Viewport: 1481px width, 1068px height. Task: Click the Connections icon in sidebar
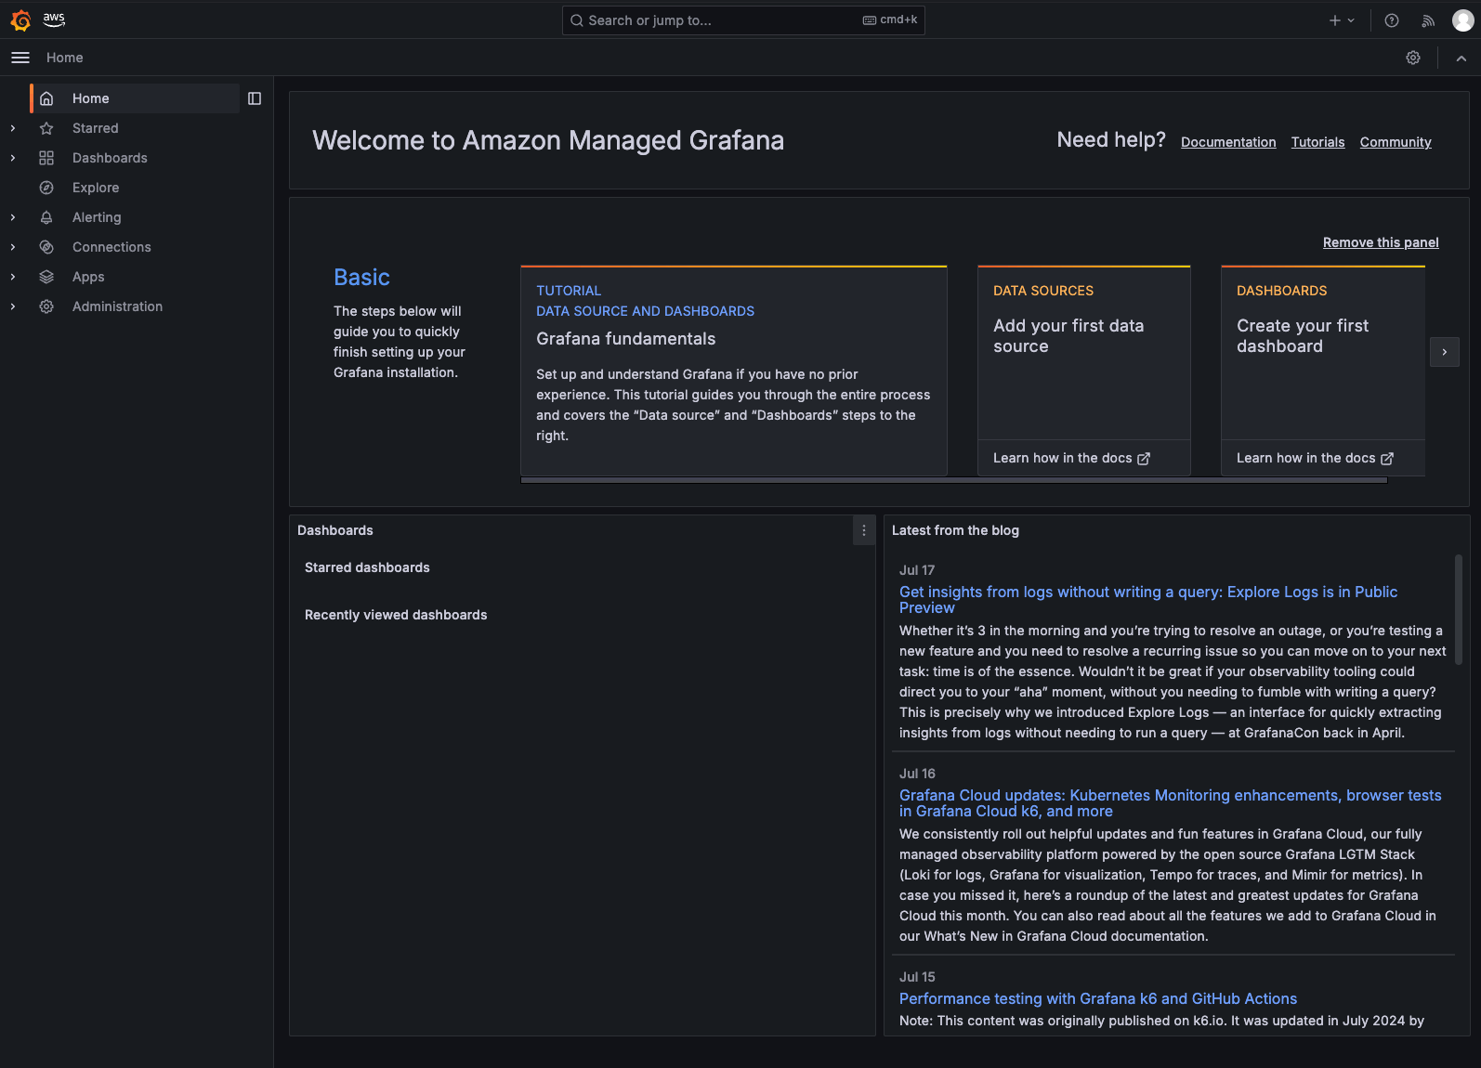pos(46,247)
